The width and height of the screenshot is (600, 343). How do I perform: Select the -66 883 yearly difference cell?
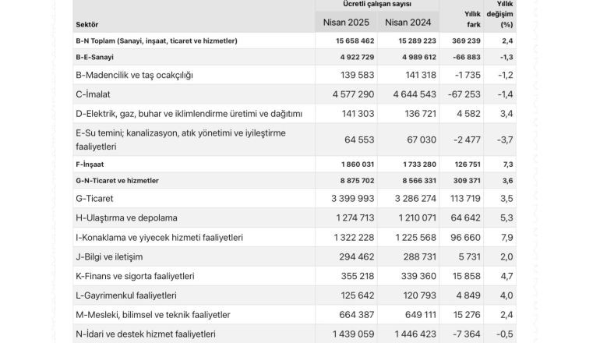(466, 57)
